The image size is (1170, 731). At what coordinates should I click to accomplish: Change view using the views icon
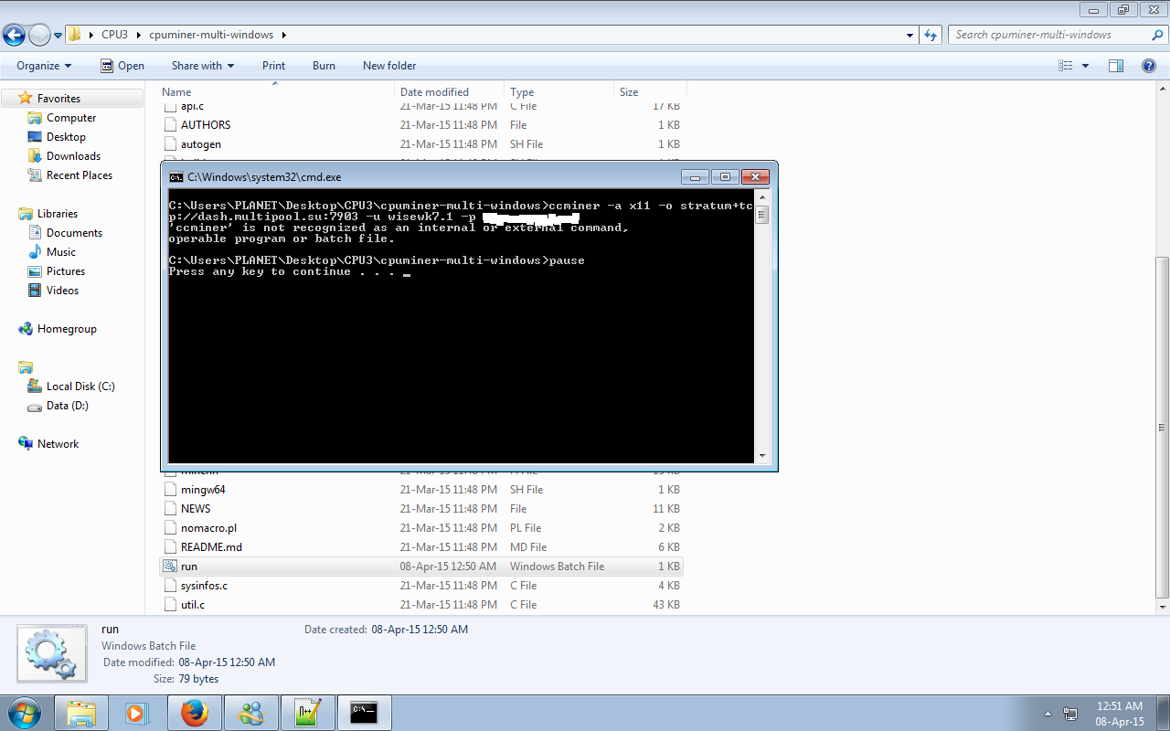pos(1065,66)
